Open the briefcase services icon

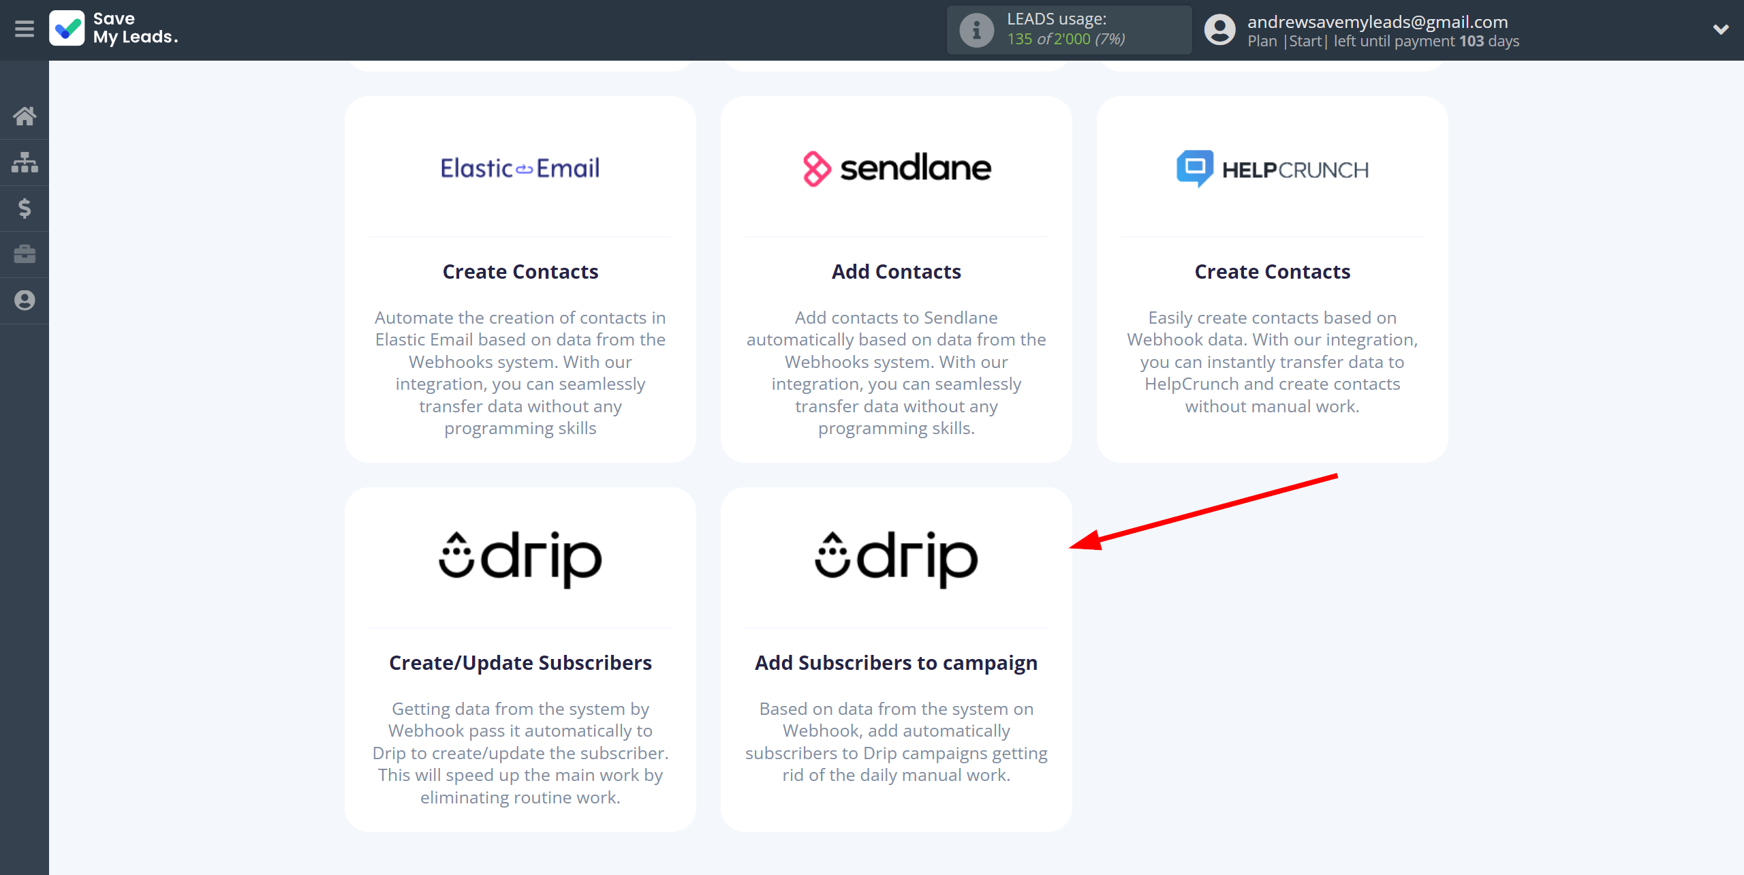click(25, 254)
